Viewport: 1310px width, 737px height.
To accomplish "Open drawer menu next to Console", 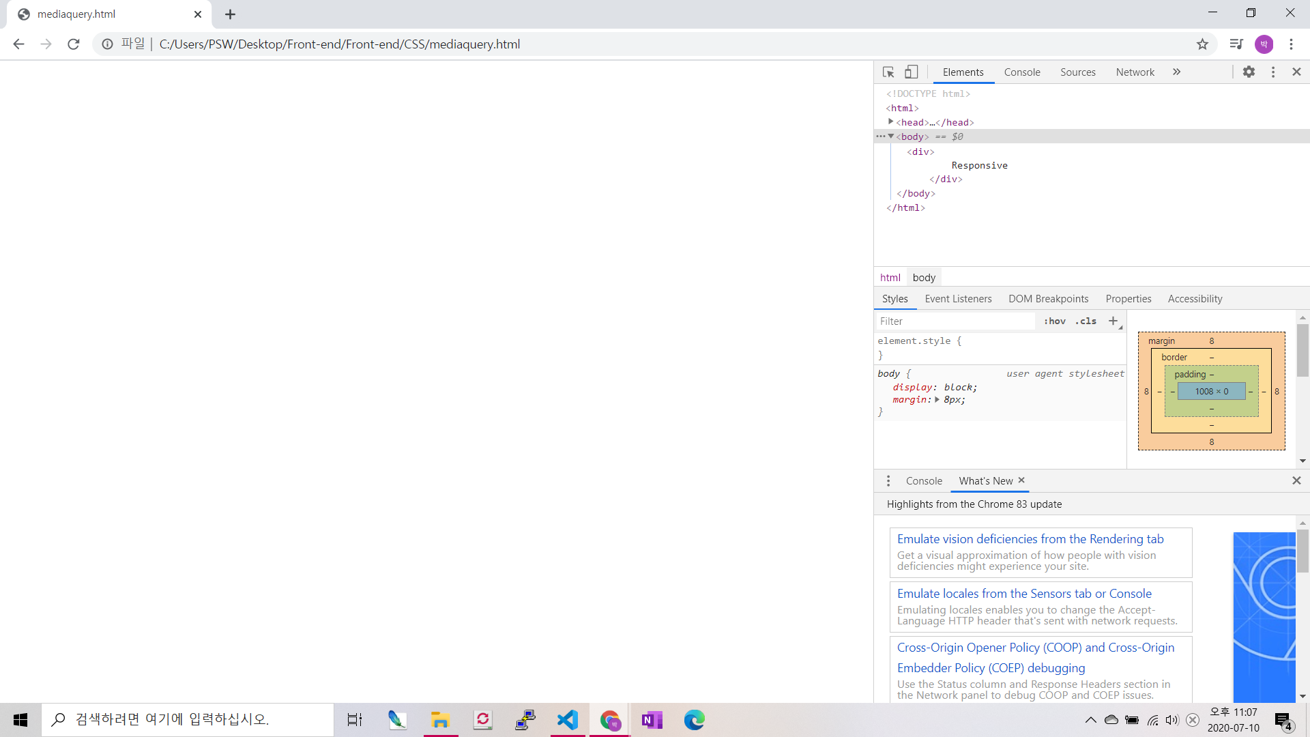I will (888, 481).
